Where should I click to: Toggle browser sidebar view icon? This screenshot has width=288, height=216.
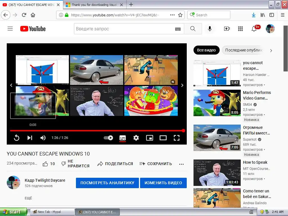[272, 15]
